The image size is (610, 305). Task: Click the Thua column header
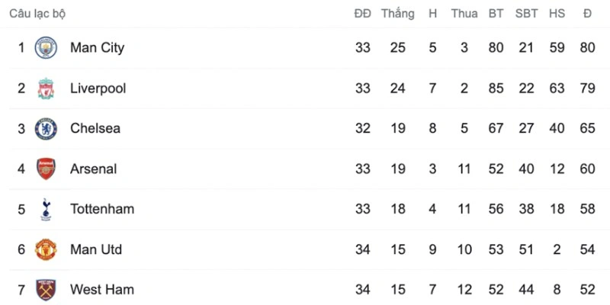click(x=464, y=14)
